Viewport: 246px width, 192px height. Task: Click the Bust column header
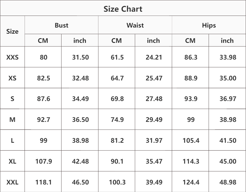61,25
